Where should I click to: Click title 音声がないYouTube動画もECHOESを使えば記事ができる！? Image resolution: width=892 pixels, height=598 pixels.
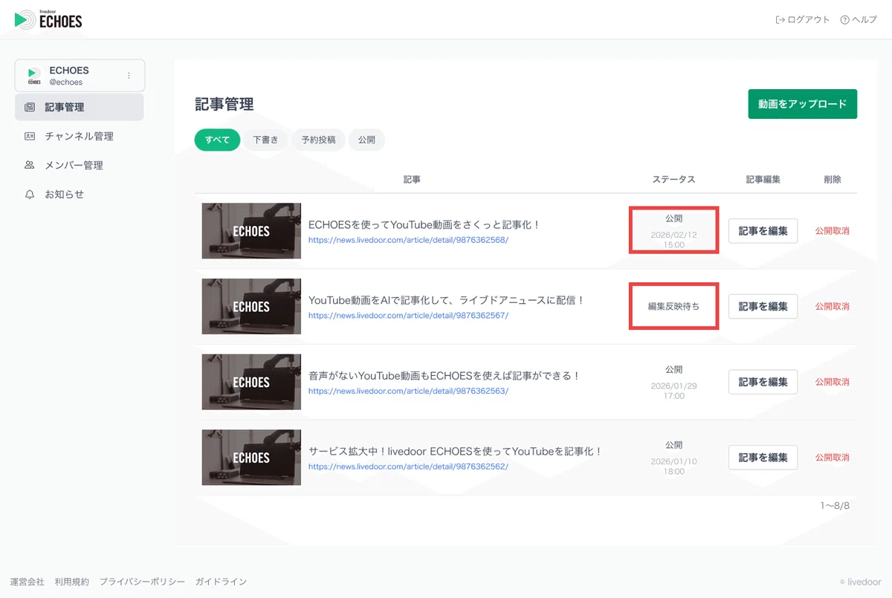(445, 376)
